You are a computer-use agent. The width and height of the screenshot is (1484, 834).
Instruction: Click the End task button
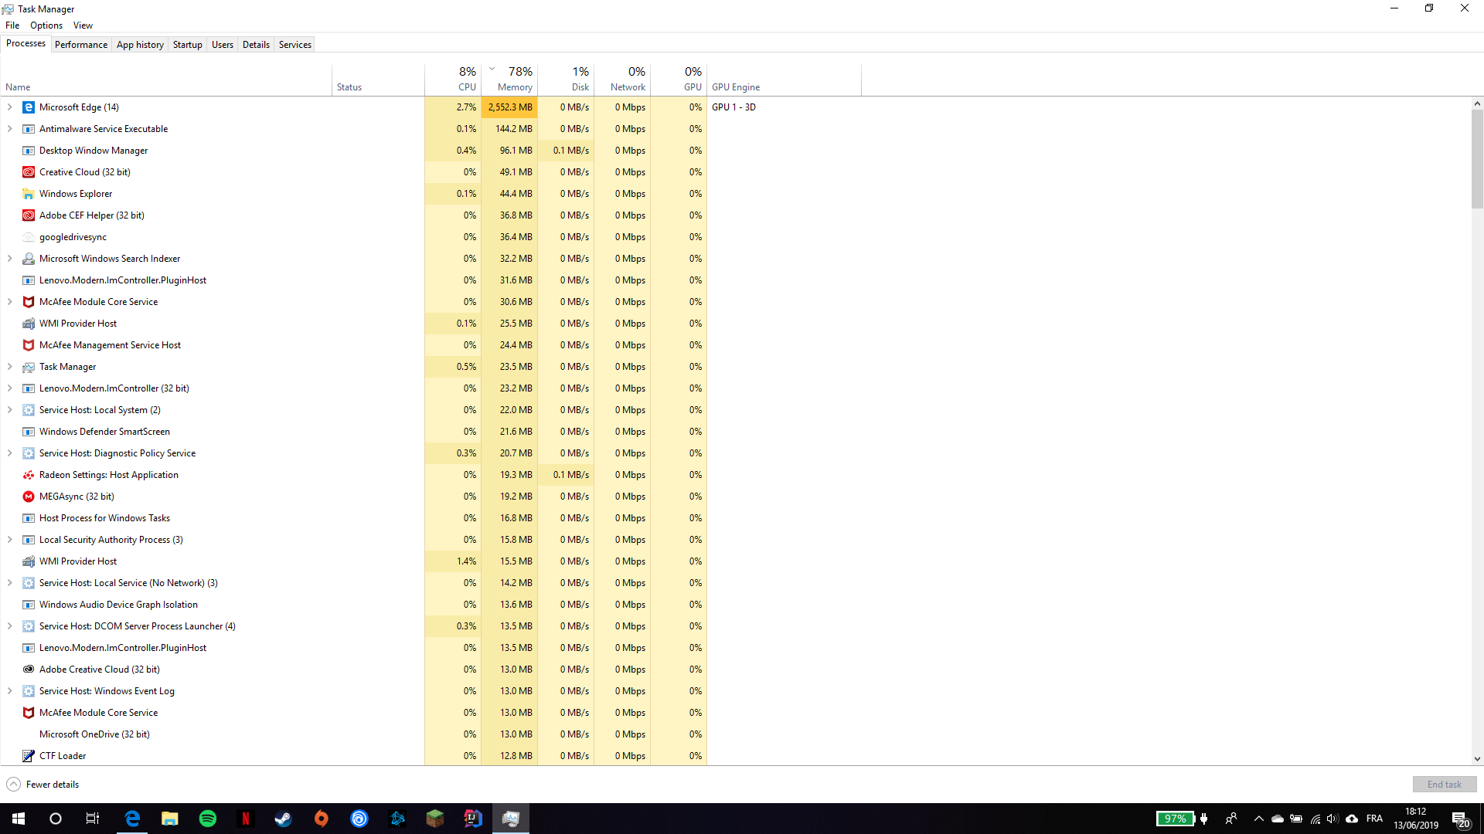pyautogui.click(x=1445, y=785)
